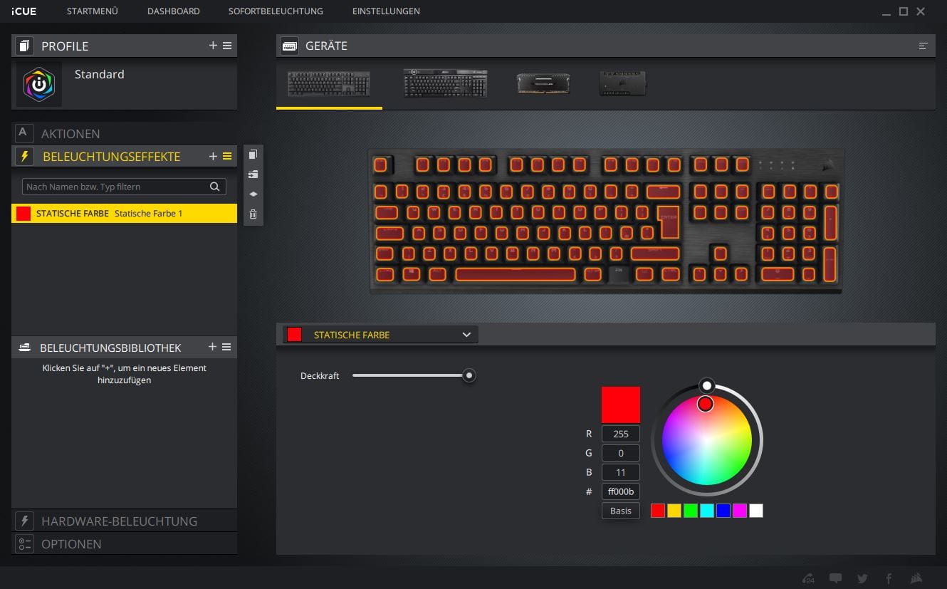Click the Corsair sails logo in the bottom bar

tap(917, 578)
